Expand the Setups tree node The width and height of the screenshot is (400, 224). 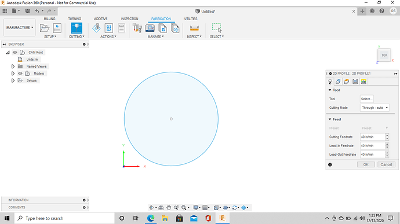click(x=13, y=80)
